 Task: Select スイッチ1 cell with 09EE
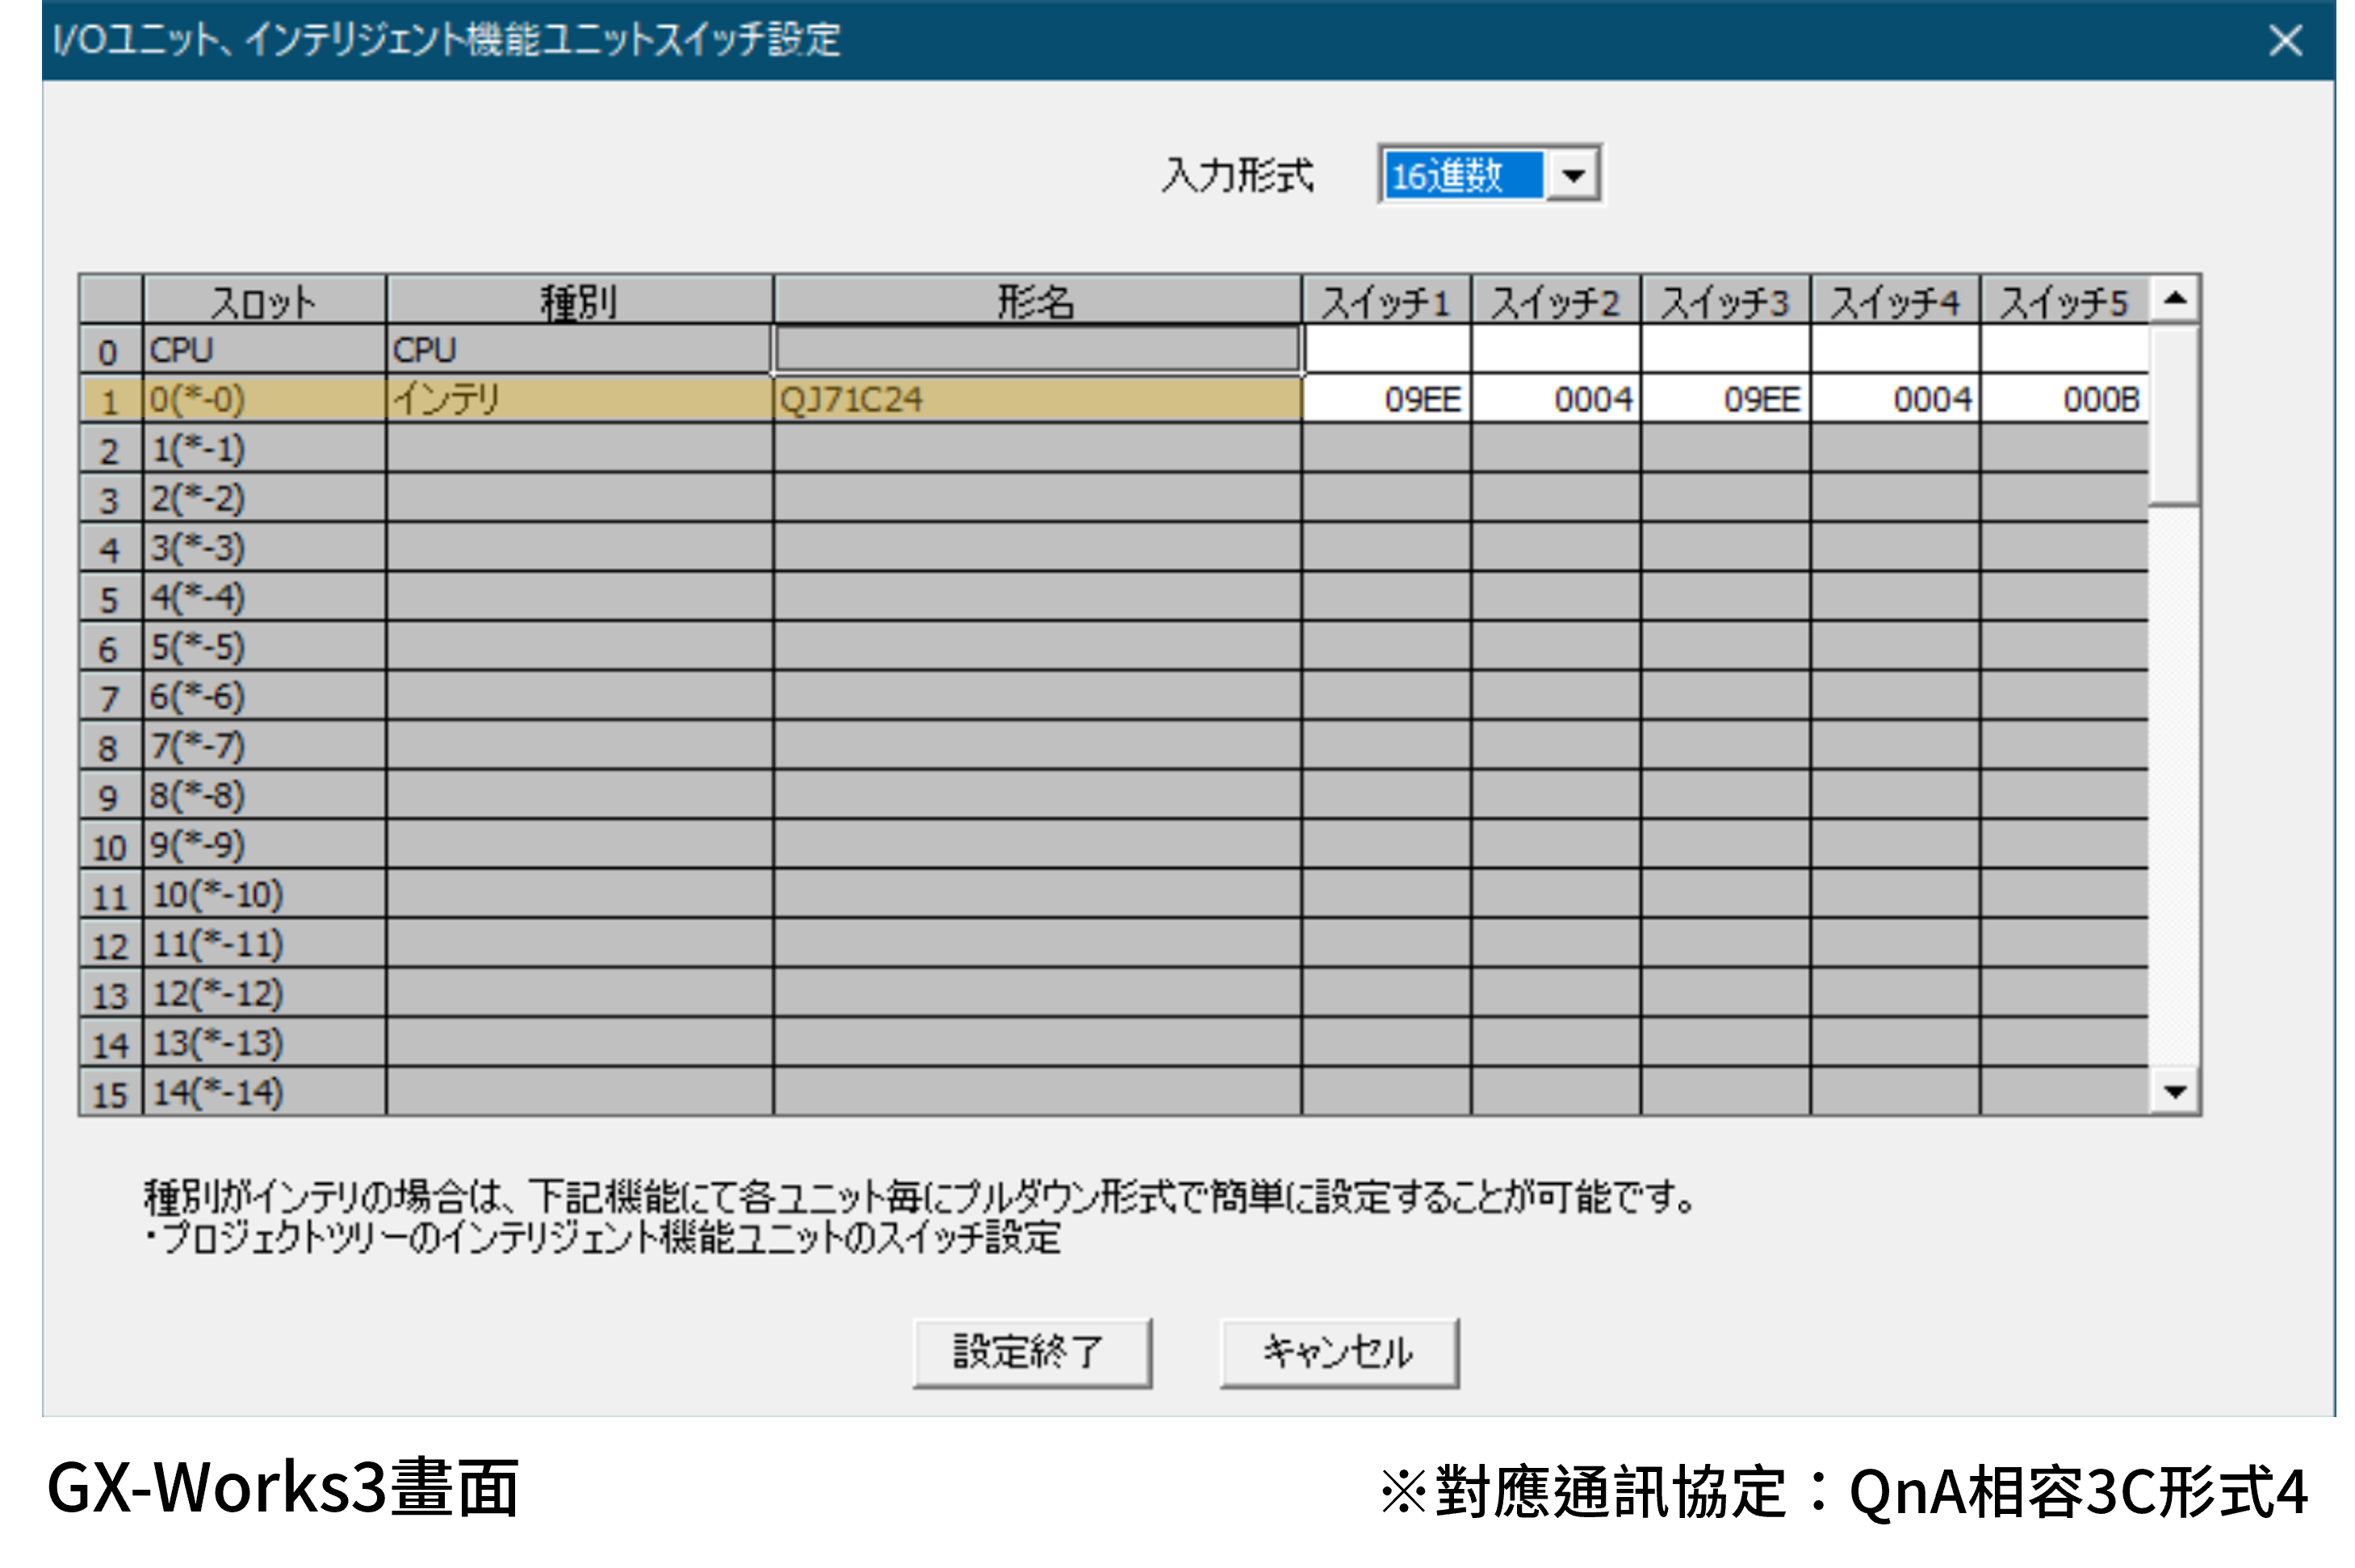coord(1385,400)
